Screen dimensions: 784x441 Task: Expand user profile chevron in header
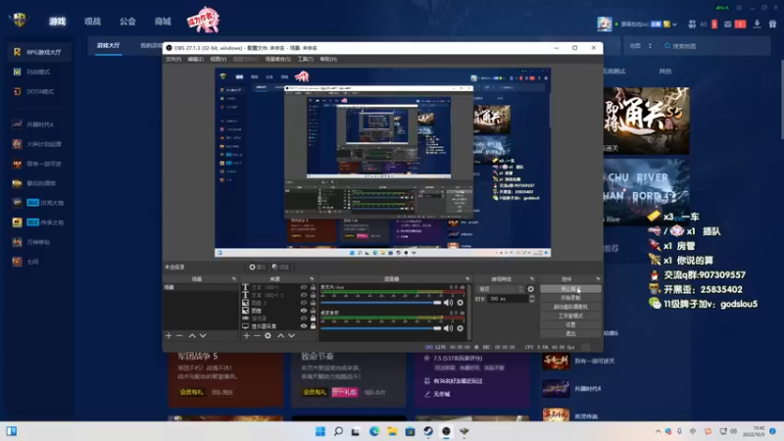pyautogui.click(x=674, y=24)
